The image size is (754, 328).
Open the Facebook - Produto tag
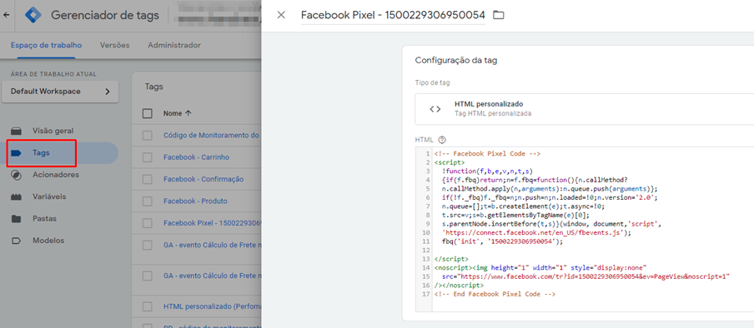[x=194, y=201]
